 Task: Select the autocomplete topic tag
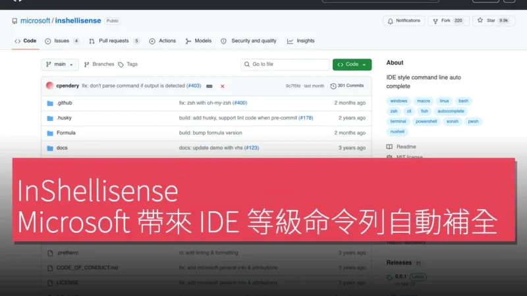tap(451, 111)
